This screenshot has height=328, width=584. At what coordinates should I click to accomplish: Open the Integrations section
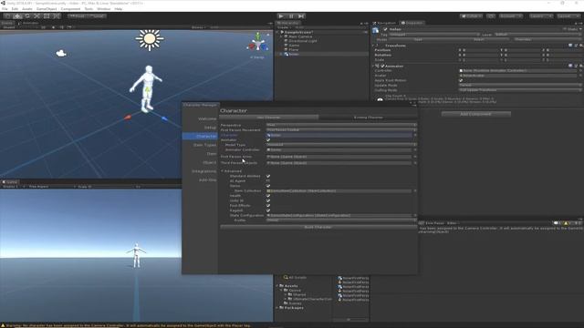coord(203,171)
